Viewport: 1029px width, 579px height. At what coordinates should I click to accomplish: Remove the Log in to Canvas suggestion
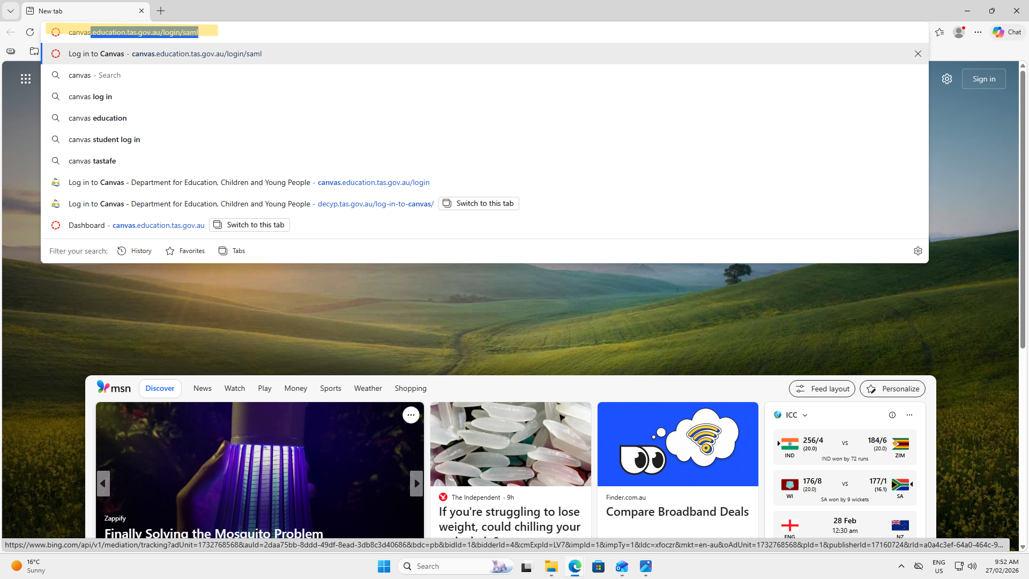coord(918,54)
